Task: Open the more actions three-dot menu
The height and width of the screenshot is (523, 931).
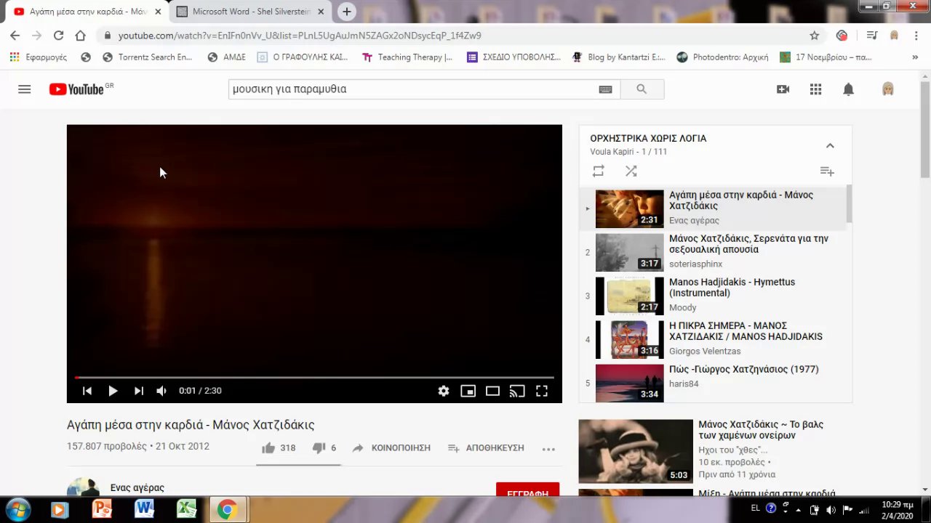Action: (x=548, y=449)
